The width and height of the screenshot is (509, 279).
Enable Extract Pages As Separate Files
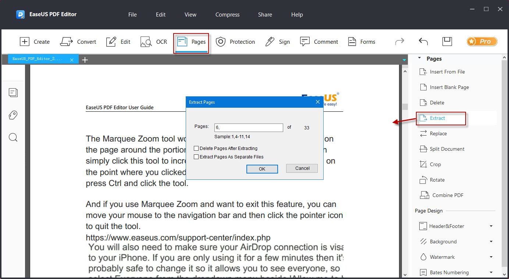pyautogui.click(x=196, y=157)
